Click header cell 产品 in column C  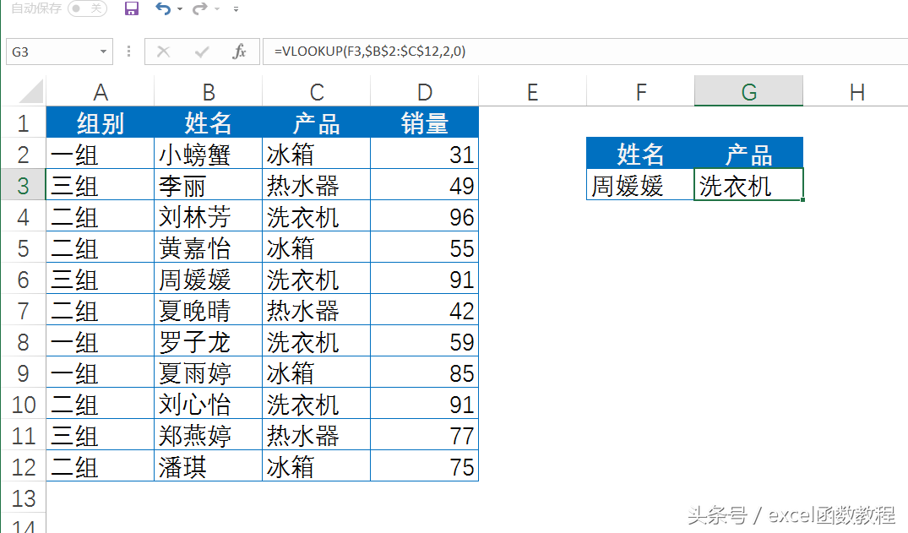pos(316,122)
